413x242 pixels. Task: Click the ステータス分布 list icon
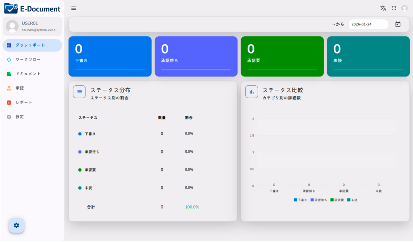coord(79,92)
